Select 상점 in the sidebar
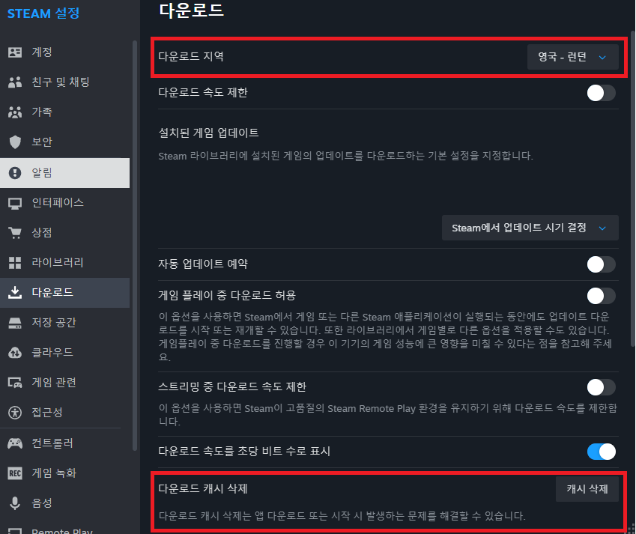 coord(65,233)
